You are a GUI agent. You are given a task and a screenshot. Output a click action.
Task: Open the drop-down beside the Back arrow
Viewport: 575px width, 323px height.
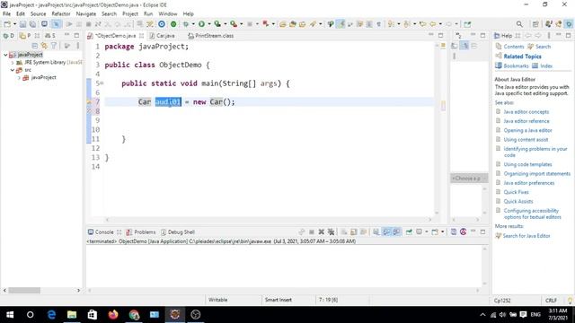440,24
